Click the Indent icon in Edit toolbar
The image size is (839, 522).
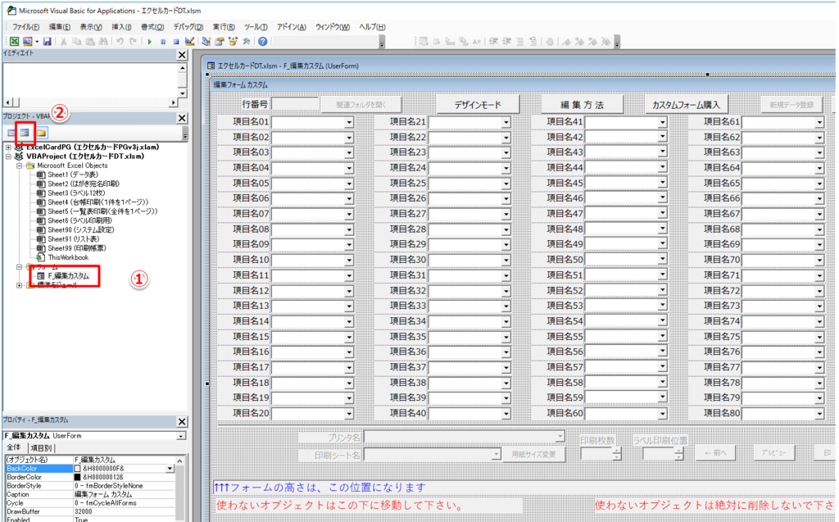[x=493, y=41]
